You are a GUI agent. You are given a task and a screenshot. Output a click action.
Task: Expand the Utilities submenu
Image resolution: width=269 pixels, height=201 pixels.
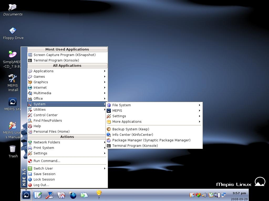(x=67, y=110)
